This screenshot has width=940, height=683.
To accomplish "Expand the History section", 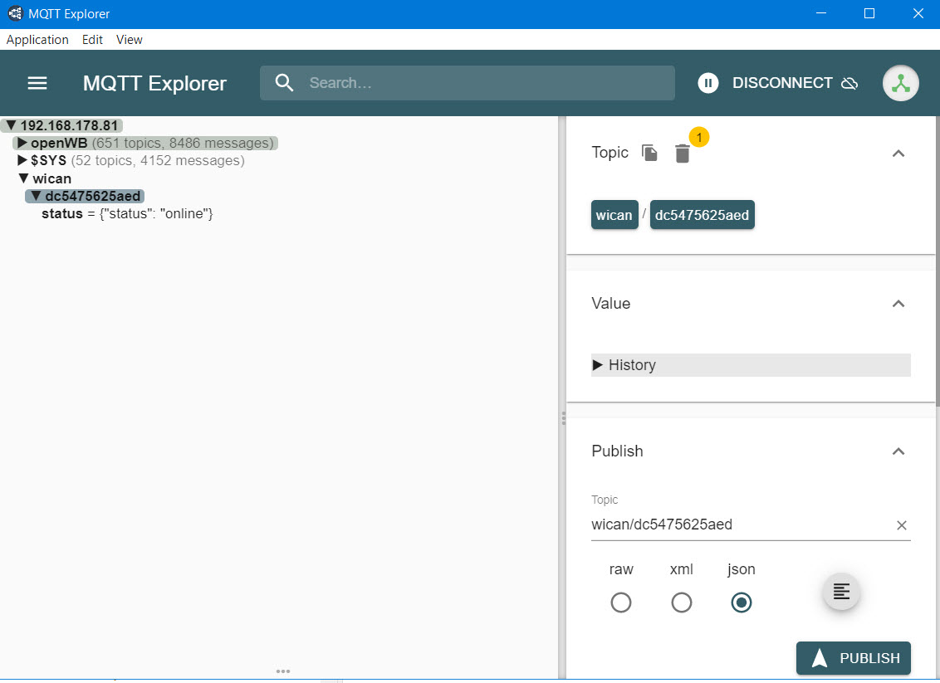I will tap(751, 365).
